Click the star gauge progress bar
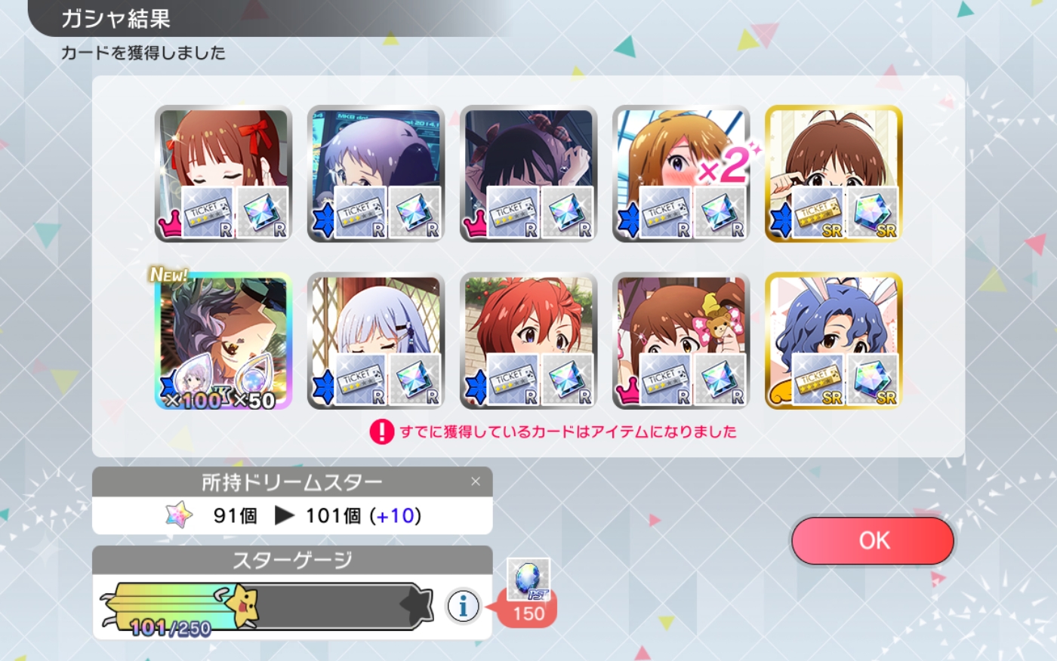The image size is (1057, 661). [267, 606]
